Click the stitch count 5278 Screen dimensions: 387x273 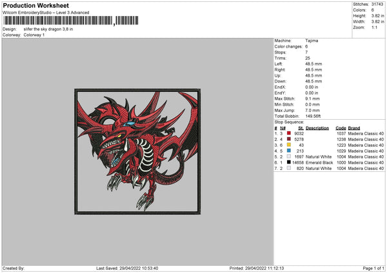click(x=299, y=140)
